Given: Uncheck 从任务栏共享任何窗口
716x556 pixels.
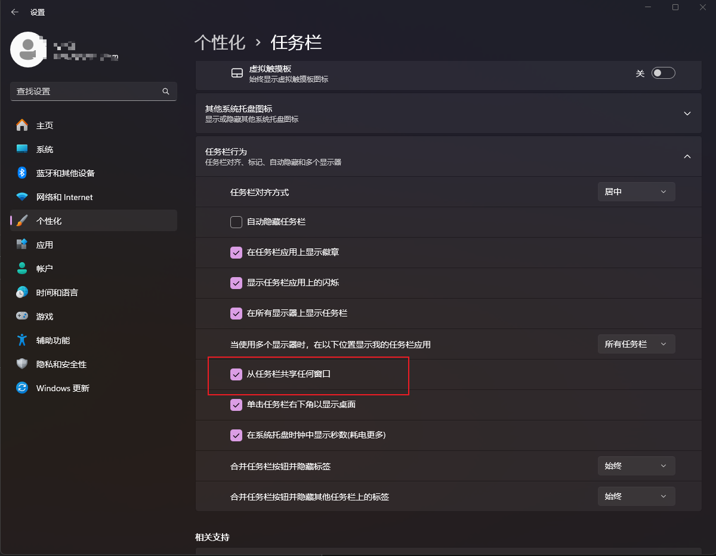Looking at the screenshot, I should click(236, 374).
